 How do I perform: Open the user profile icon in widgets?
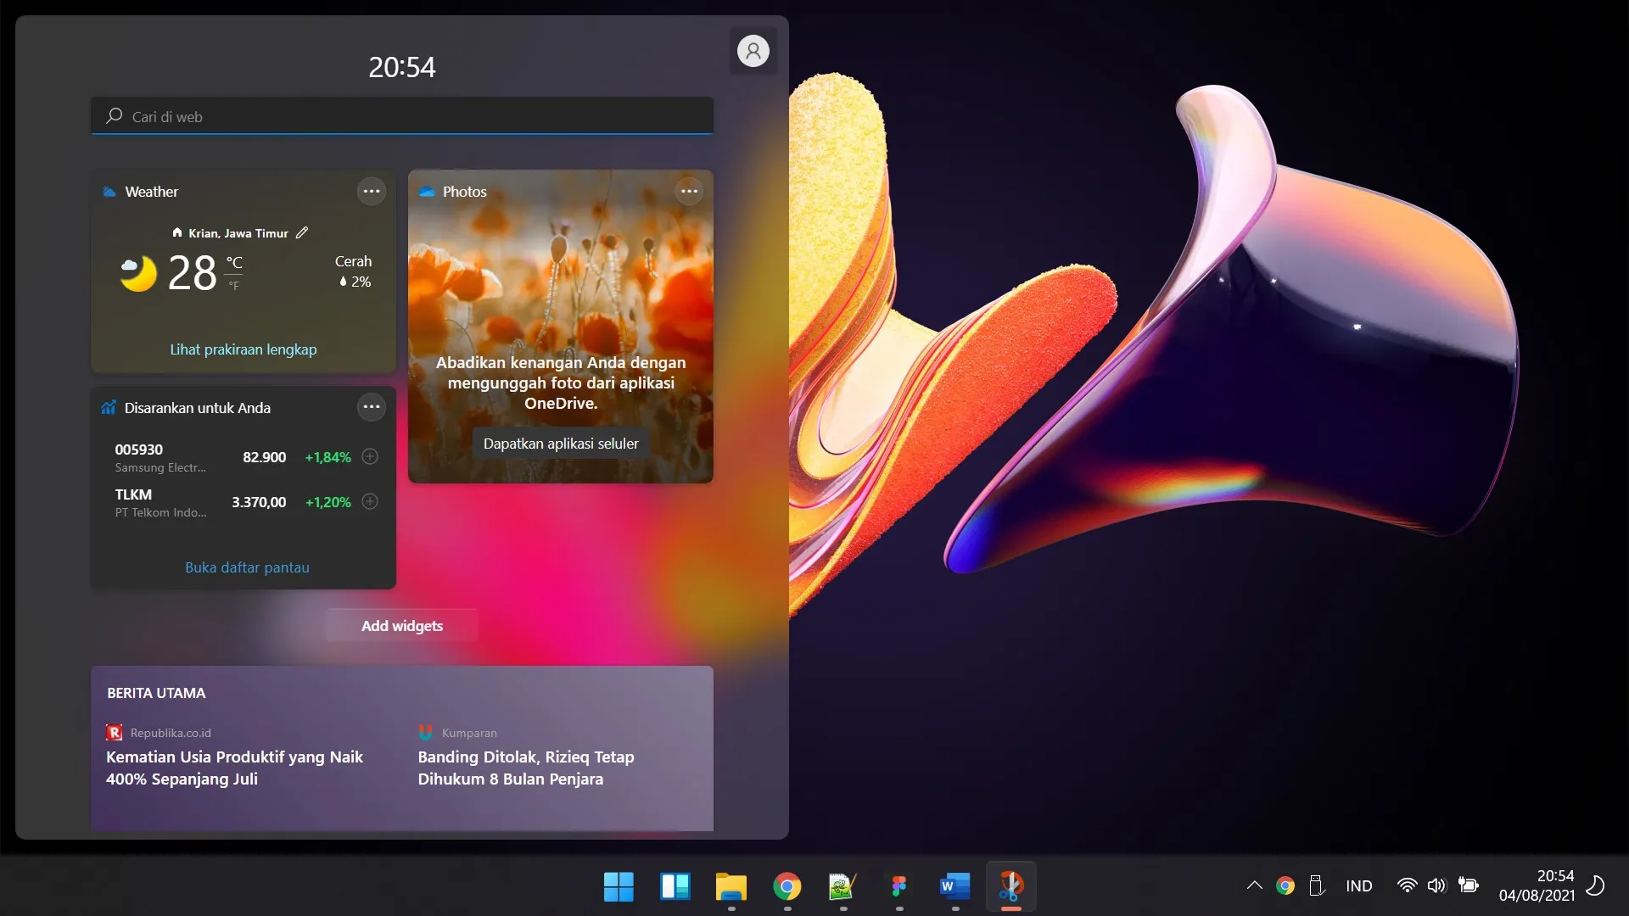pyautogui.click(x=753, y=51)
